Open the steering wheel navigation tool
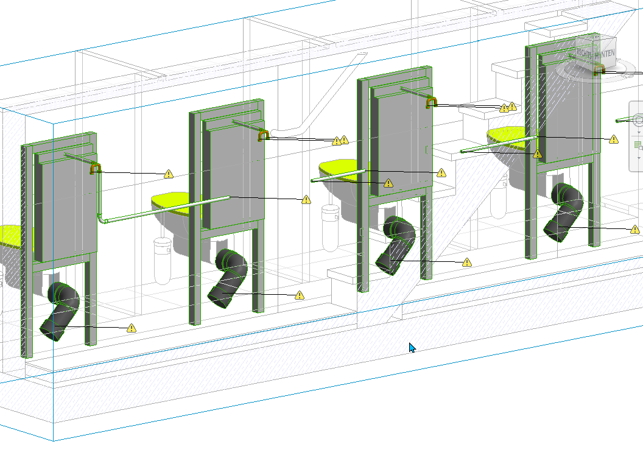Image resolution: width=643 pixels, height=458 pixels. 638,119
